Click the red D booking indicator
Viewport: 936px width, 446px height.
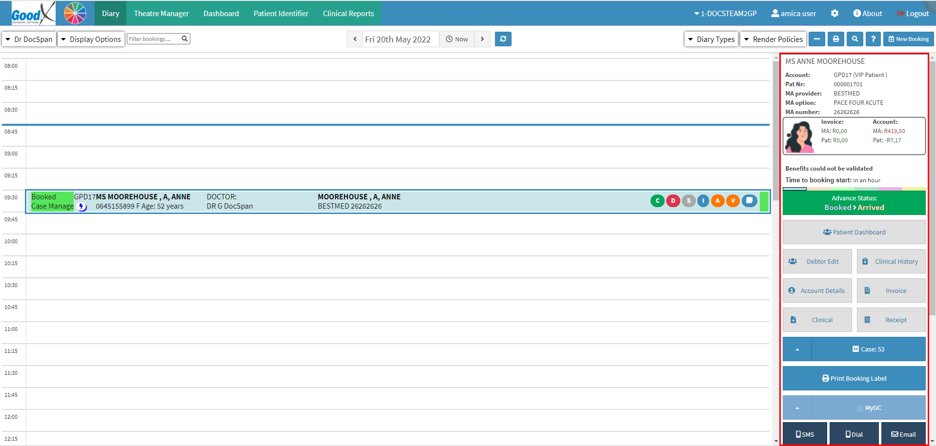[x=673, y=201]
